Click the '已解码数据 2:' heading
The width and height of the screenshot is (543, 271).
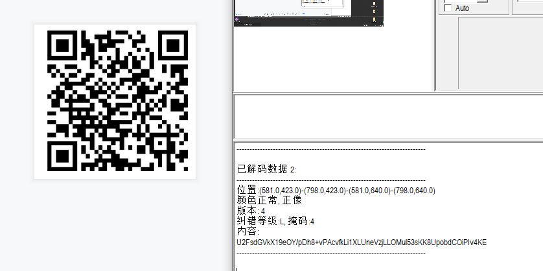[266, 169]
